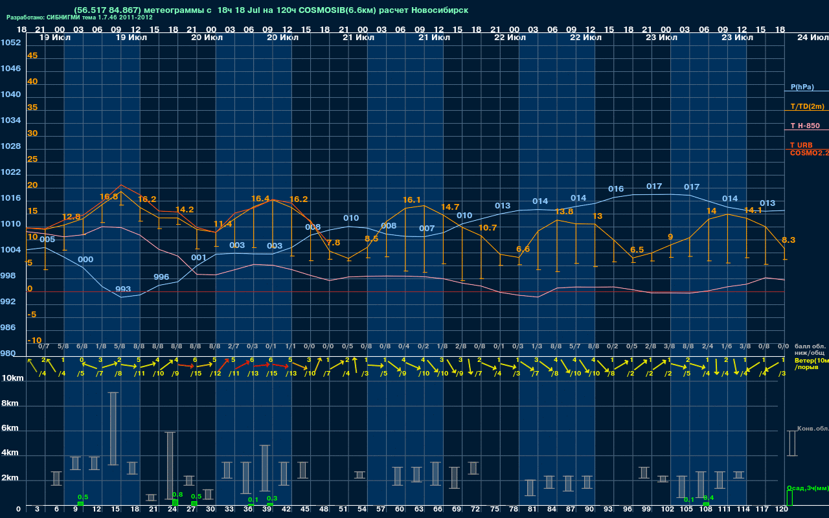Click the temperature value 16.1
Viewport: 829px width, 518px height.
[412, 199]
